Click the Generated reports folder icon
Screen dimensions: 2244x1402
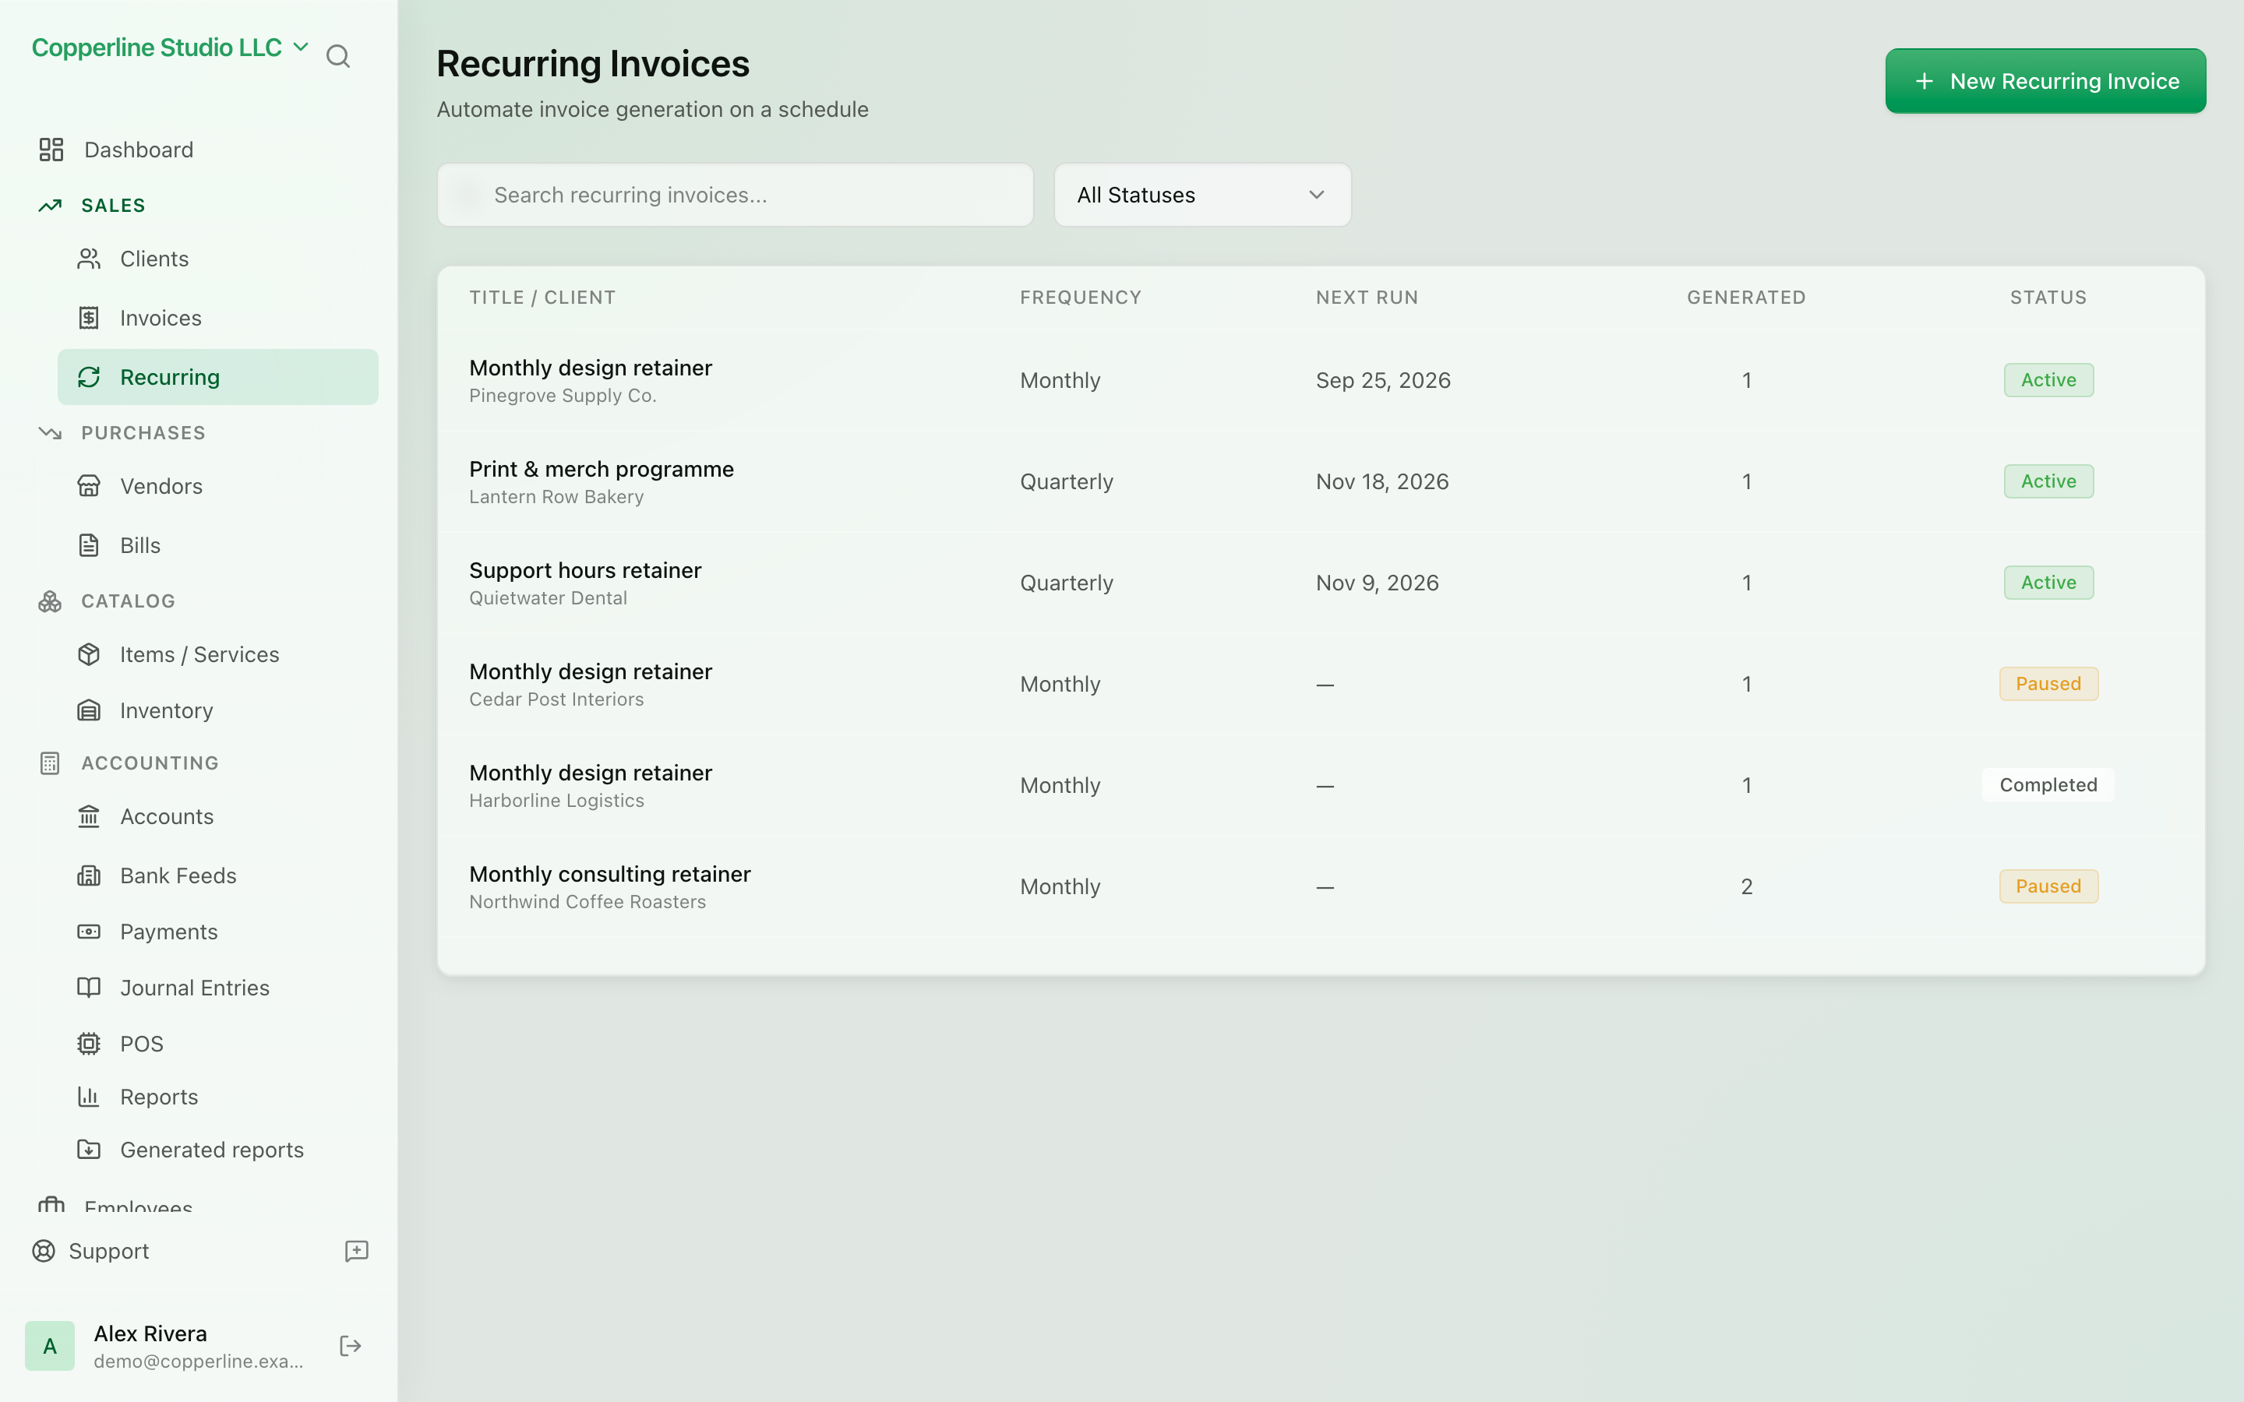(89, 1150)
